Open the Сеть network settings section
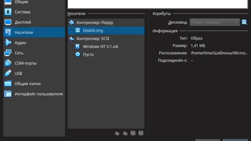 coord(34,53)
